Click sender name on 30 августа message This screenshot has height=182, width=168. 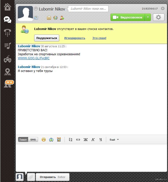(x=29, y=46)
